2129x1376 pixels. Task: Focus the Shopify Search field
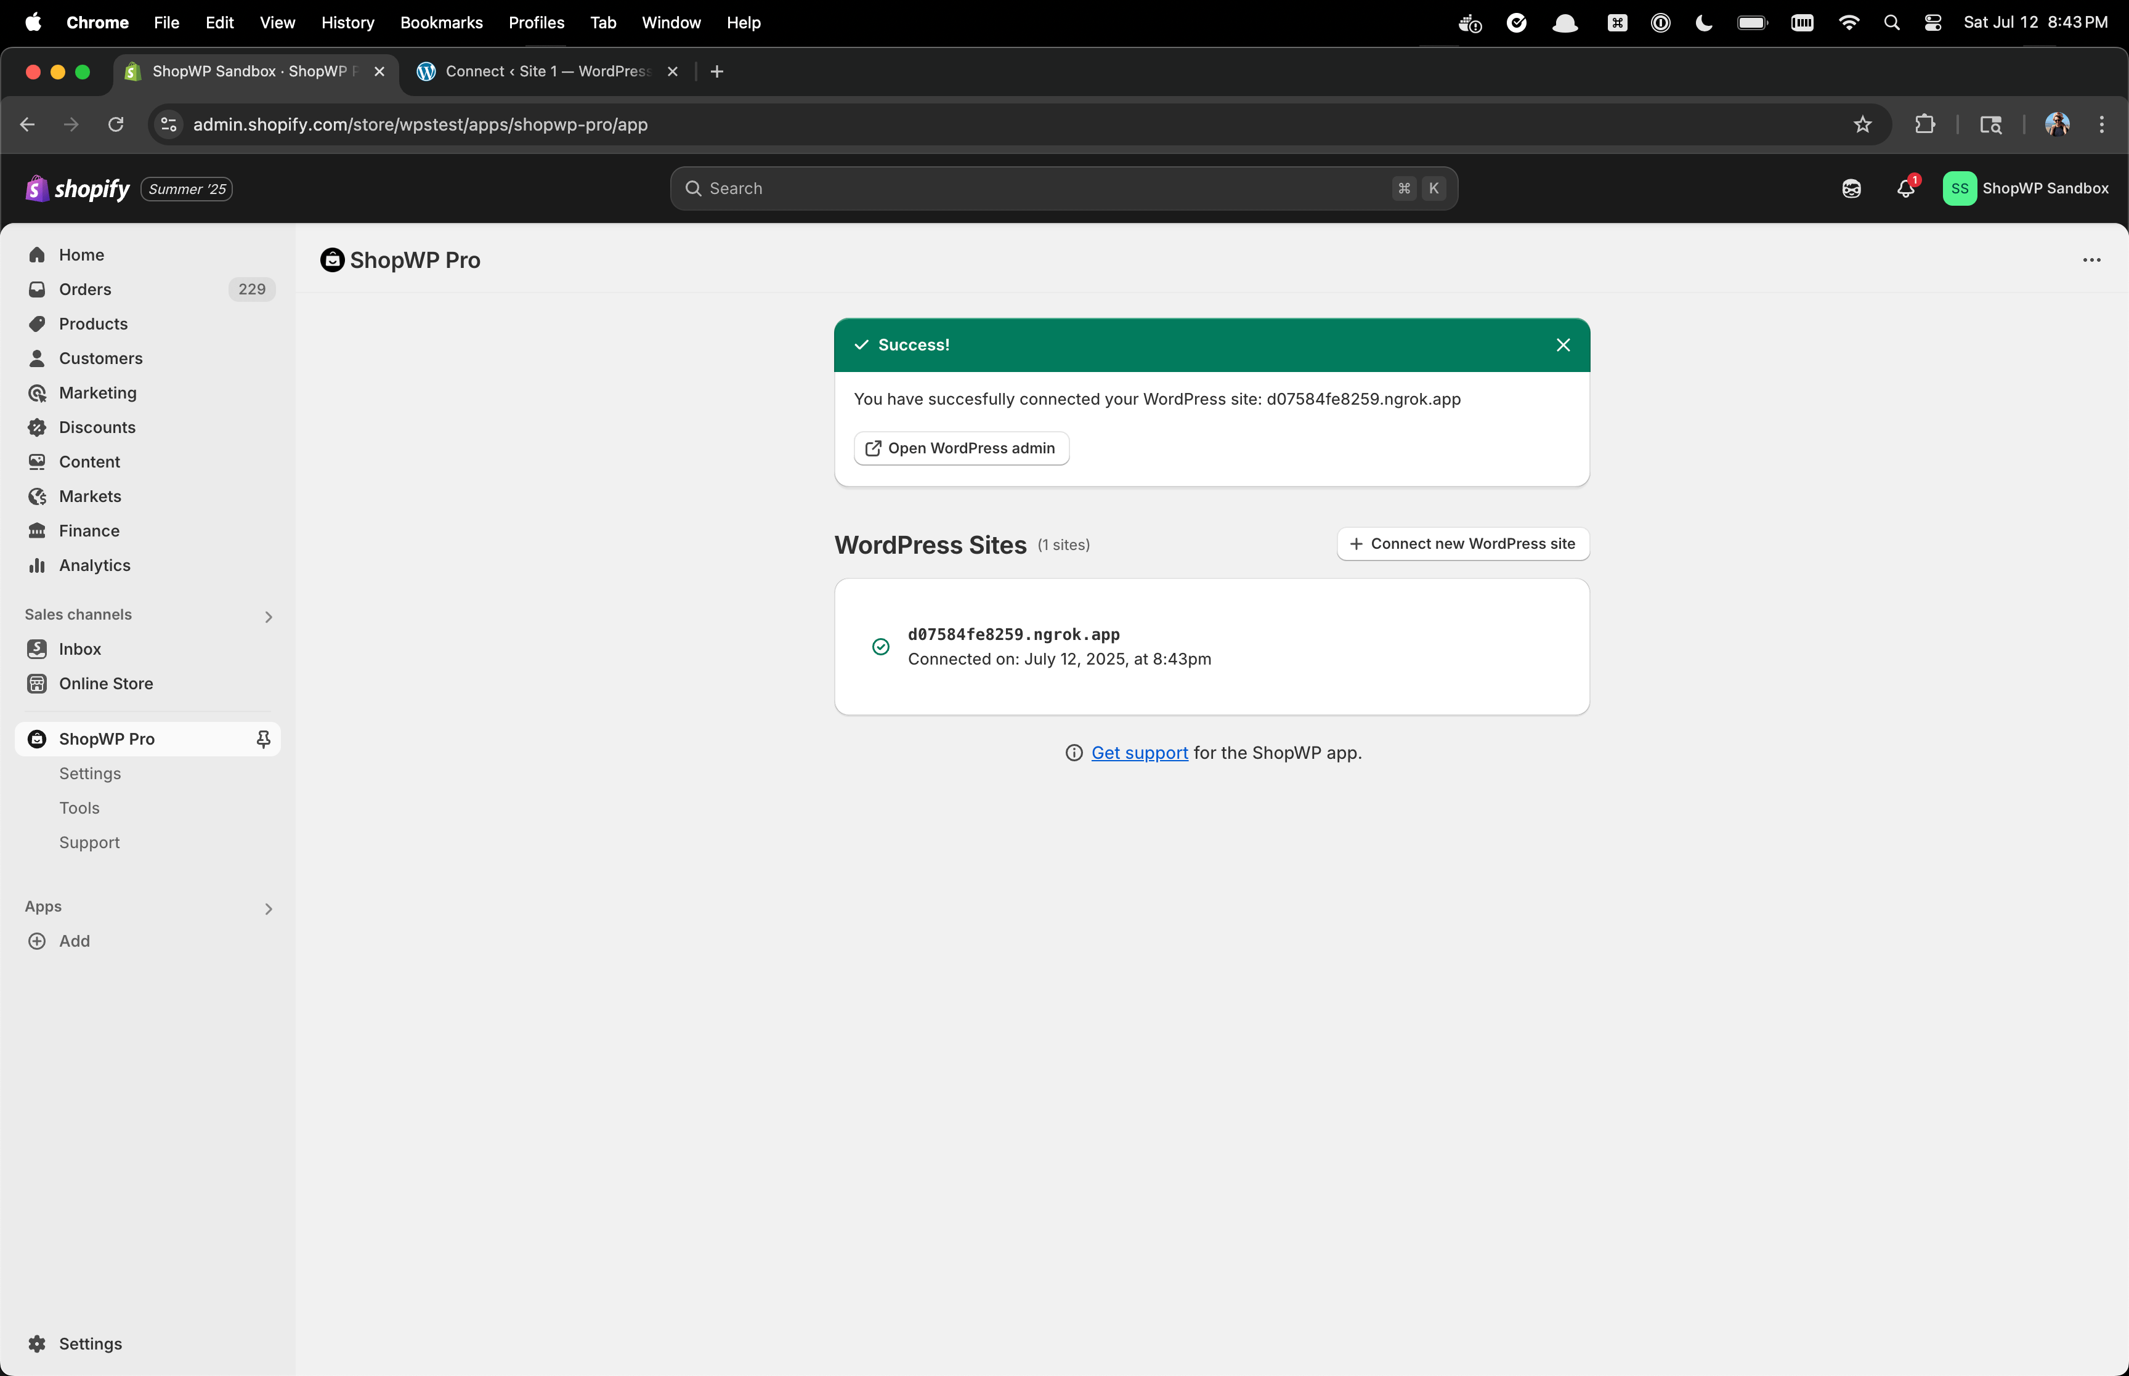pyautogui.click(x=1064, y=188)
